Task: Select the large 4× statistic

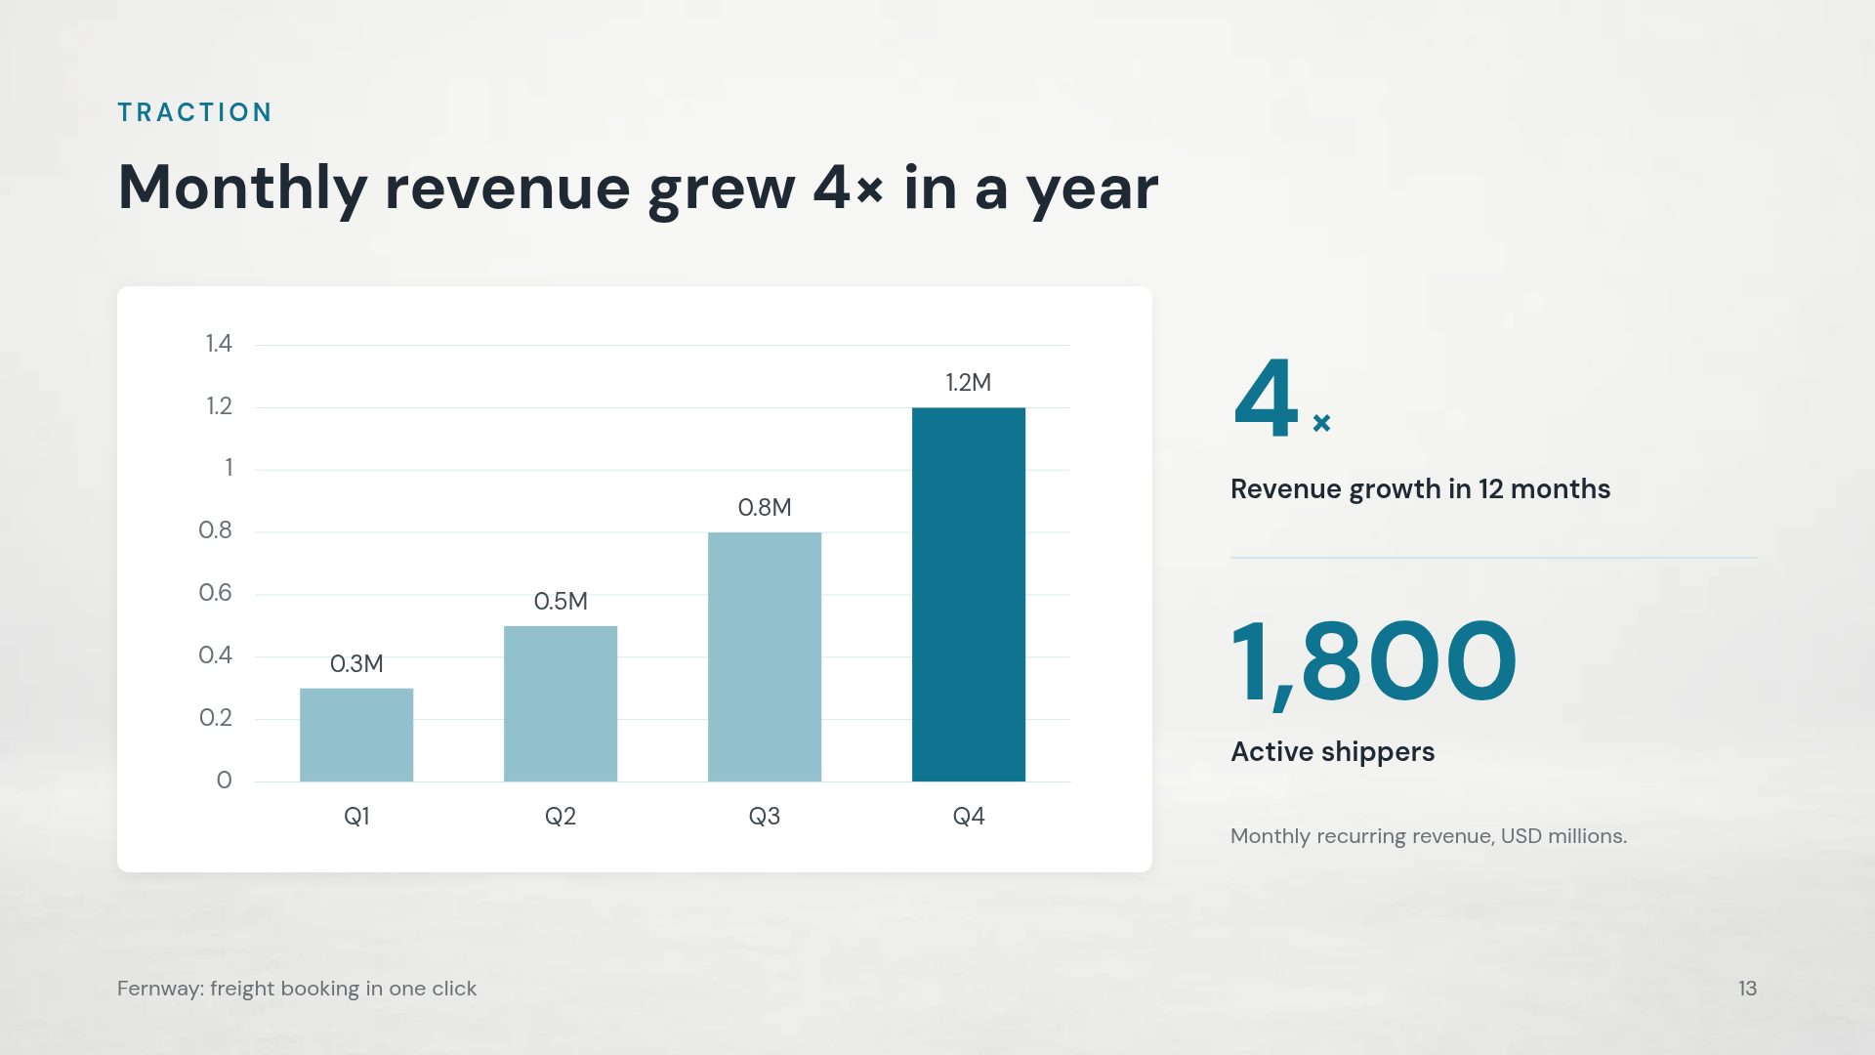Action: click(1282, 398)
